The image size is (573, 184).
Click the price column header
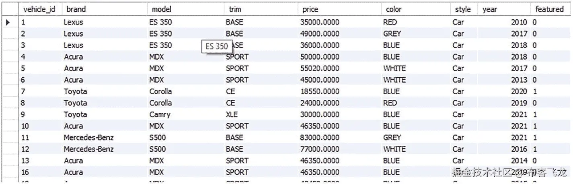[340, 9]
